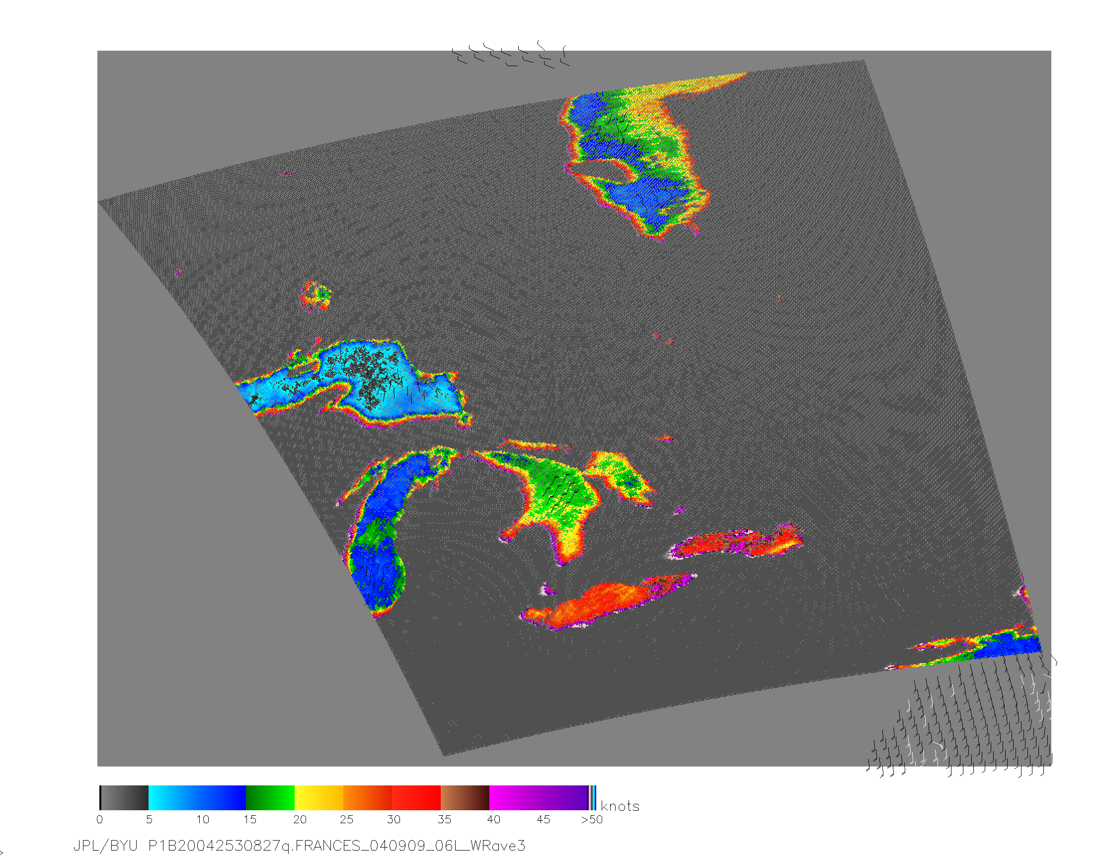Click the small round multicolored lake north of Lake Superior

pos(316,296)
